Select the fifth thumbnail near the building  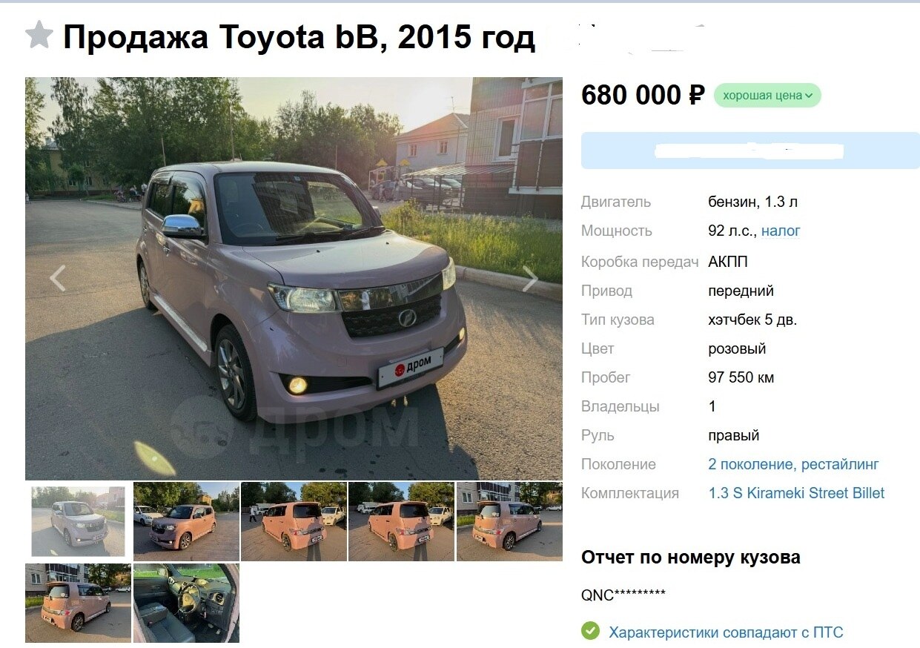coord(509,521)
